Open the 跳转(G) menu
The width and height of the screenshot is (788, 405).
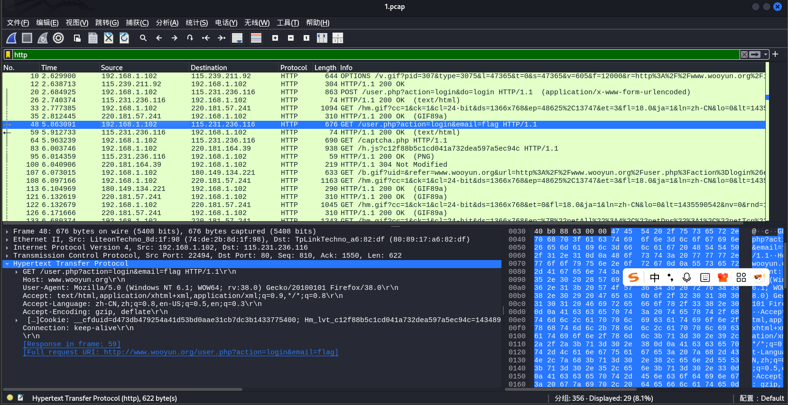click(107, 23)
